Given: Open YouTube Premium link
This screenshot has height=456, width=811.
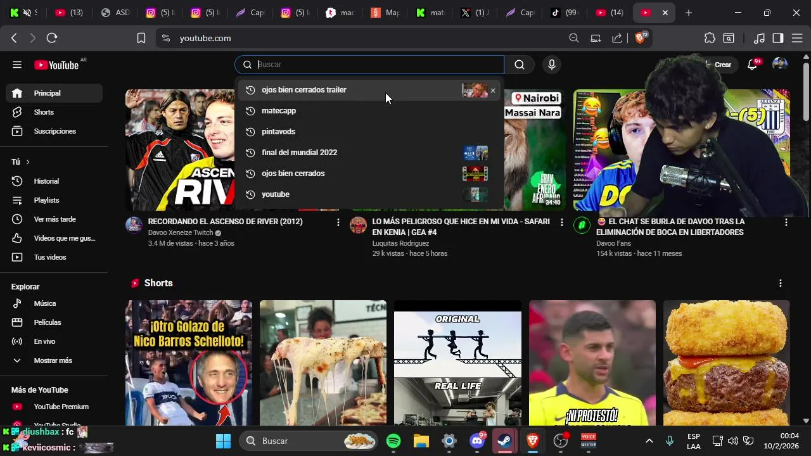Looking at the screenshot, I should point(54,407).
